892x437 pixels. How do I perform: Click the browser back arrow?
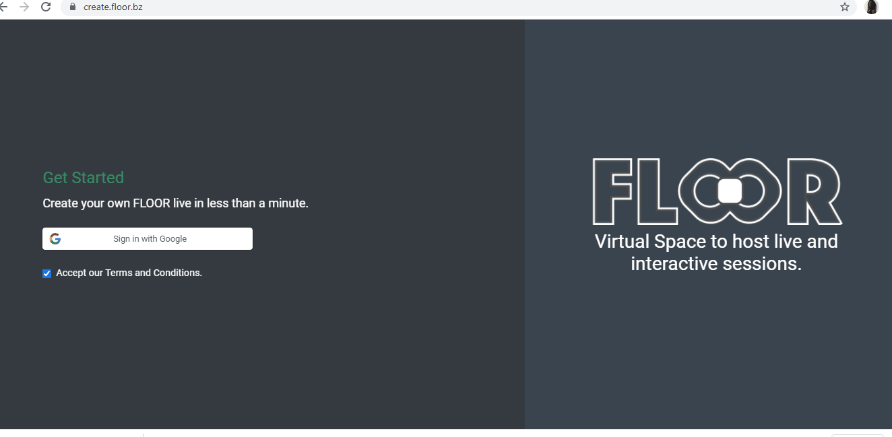(x=3, y=7)
